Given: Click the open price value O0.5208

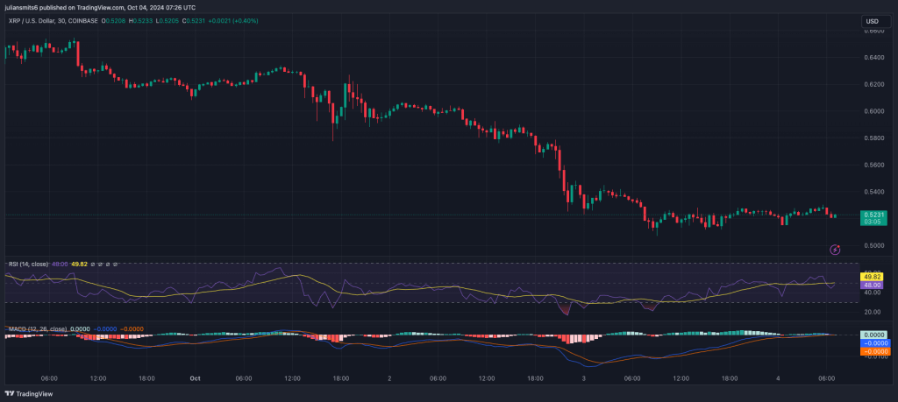Looking at the screenshot, I should coord(115,21).
